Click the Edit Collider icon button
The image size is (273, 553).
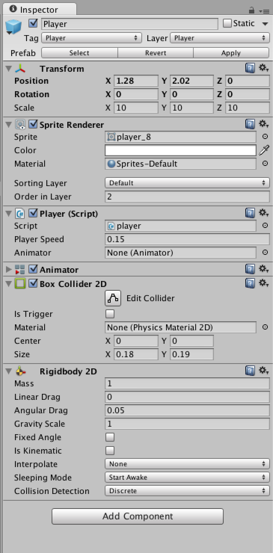[113, 298]
